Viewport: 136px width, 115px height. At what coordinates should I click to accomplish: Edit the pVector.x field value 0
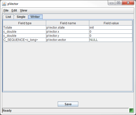pyautogui.click(x=111, y=32)
